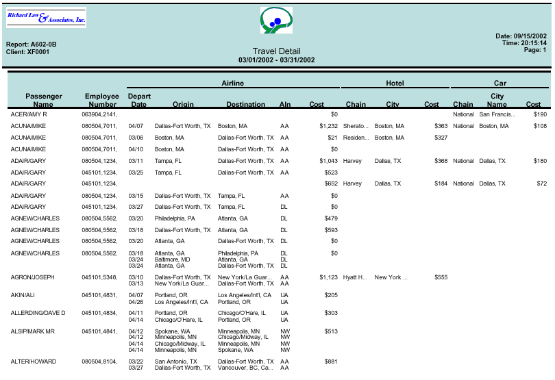Click employee number 045101,4841,
This screenshot has width=555, height=380.
pyautogui.click(x=99, y=331)
